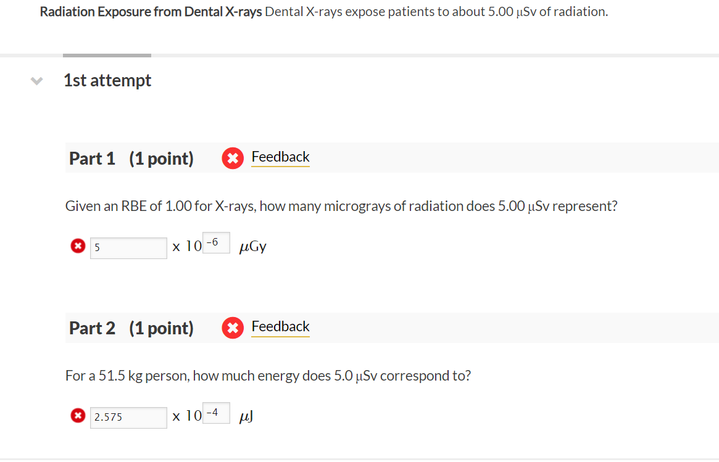Click the incorrect-answer indicator for the energy answer

[77, 415]
